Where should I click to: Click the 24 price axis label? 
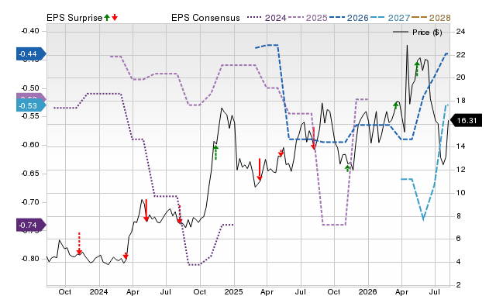(x=460, y=31)
